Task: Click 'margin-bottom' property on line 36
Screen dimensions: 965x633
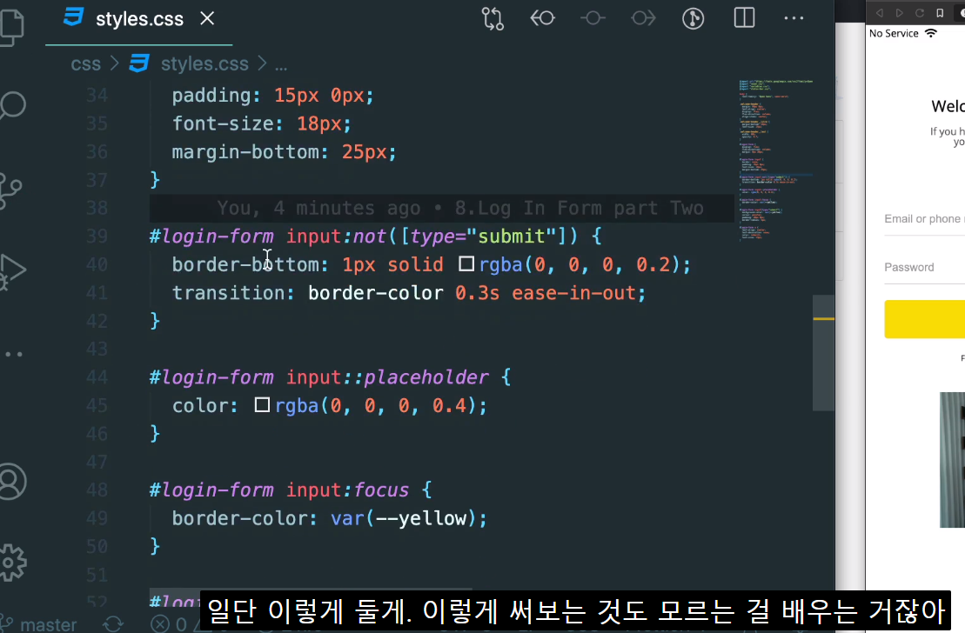Action: 245,152
